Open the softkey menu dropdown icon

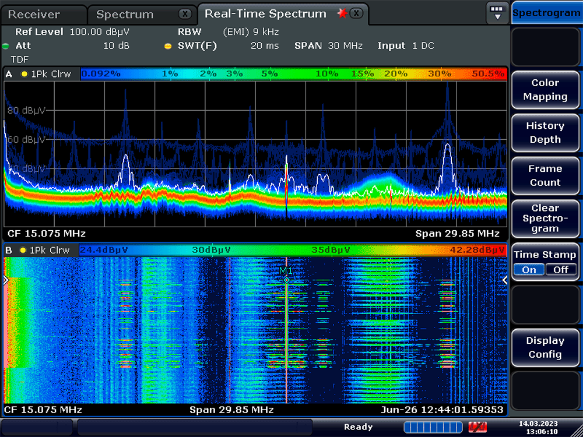[x=497, y=13]
